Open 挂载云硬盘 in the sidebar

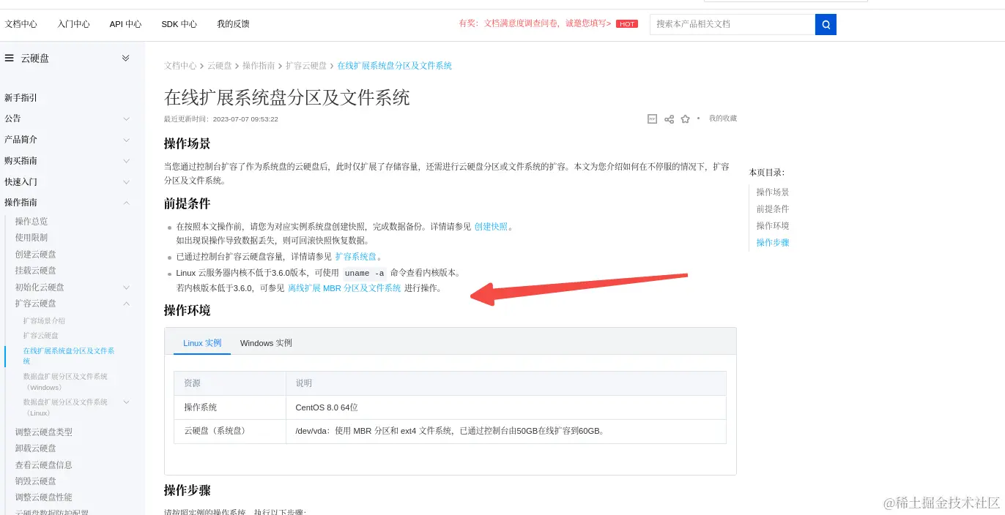[36, 271]
